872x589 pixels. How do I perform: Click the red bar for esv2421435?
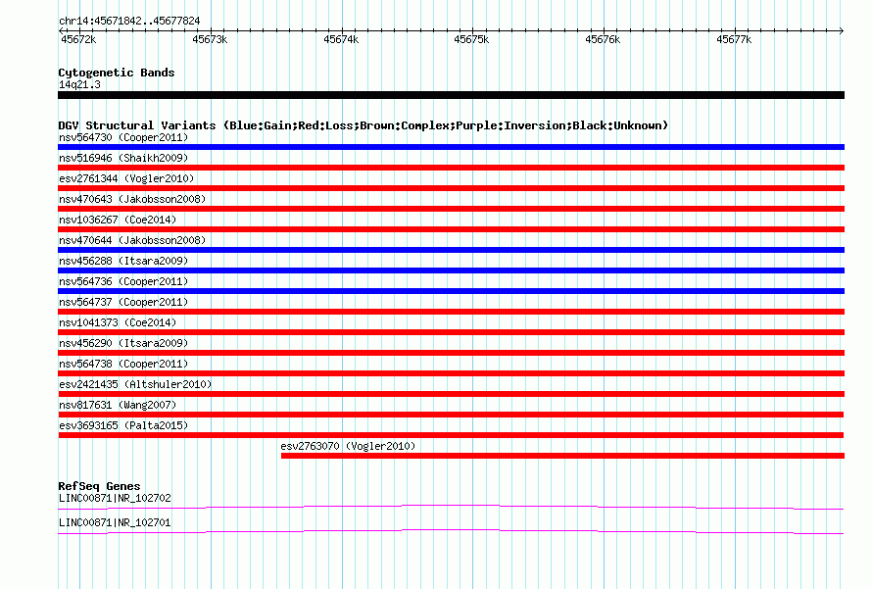click(x=451, y=394)
